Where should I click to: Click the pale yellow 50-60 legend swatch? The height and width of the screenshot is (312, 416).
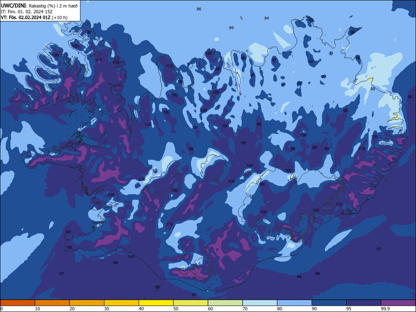191,303
